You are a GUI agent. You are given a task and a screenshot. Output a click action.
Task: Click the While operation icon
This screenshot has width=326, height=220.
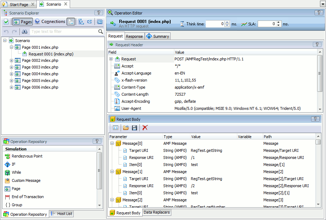(7, 173)
